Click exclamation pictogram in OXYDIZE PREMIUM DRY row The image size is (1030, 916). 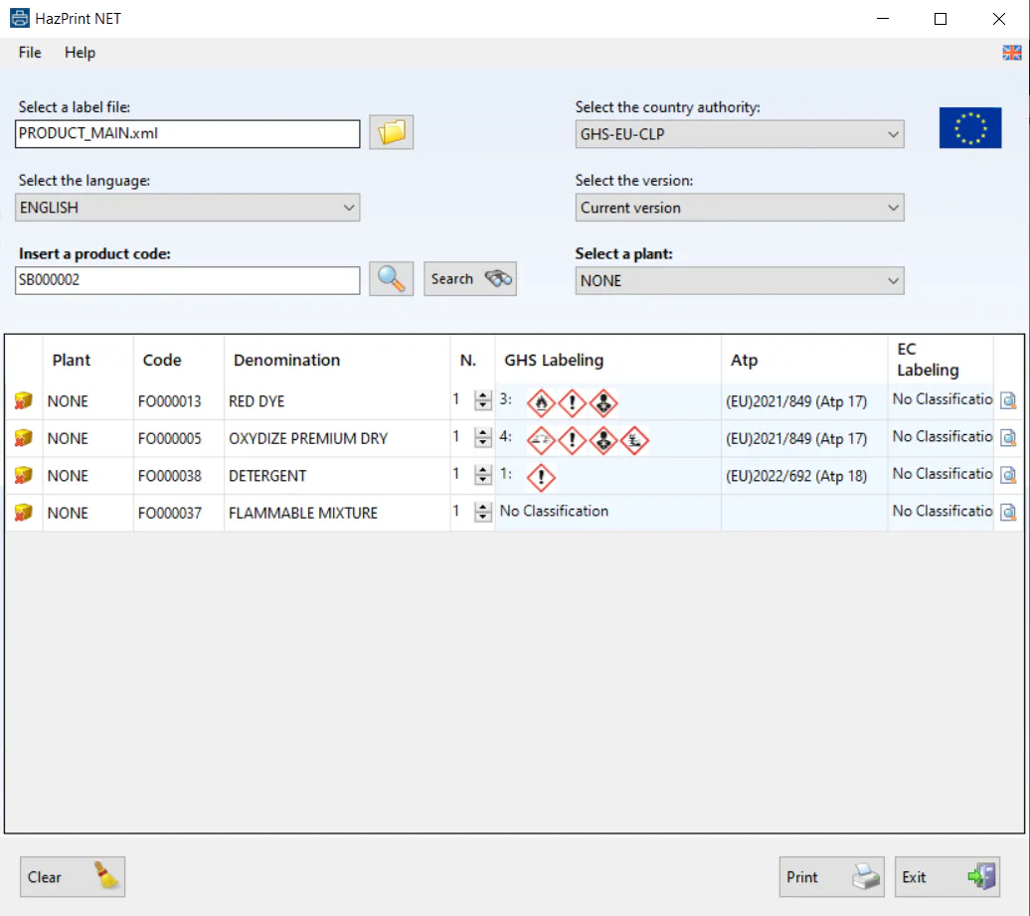click(572, 440)
